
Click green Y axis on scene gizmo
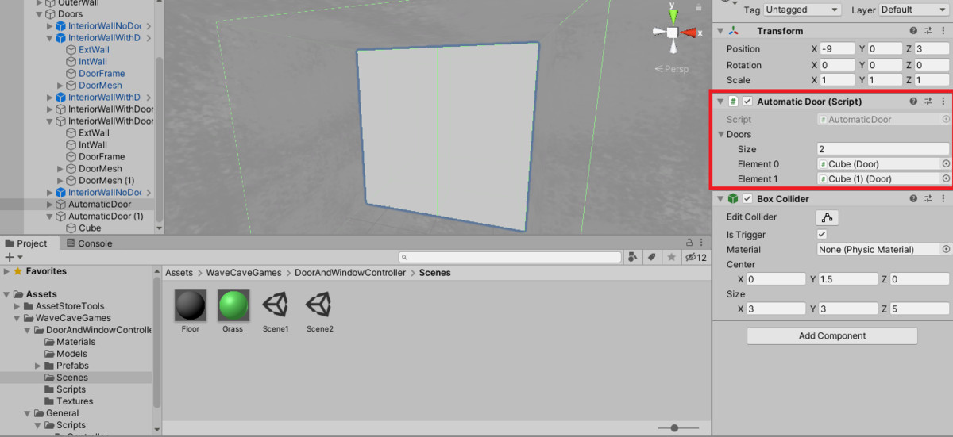pyautogui.click(x=672, y=14)
